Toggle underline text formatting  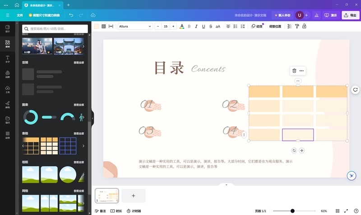point(204,27)
